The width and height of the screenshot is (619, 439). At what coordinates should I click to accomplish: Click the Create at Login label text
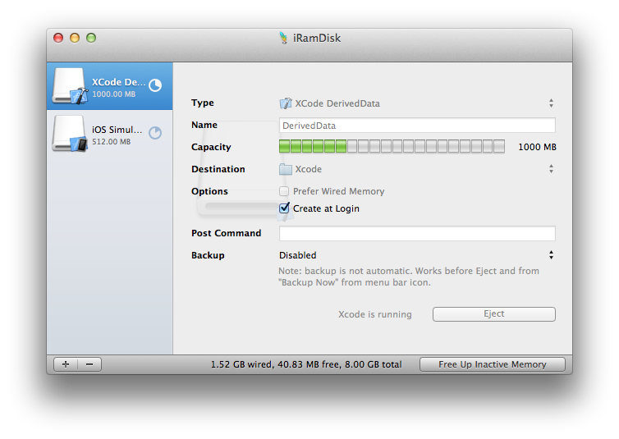[x=326, y=208]
